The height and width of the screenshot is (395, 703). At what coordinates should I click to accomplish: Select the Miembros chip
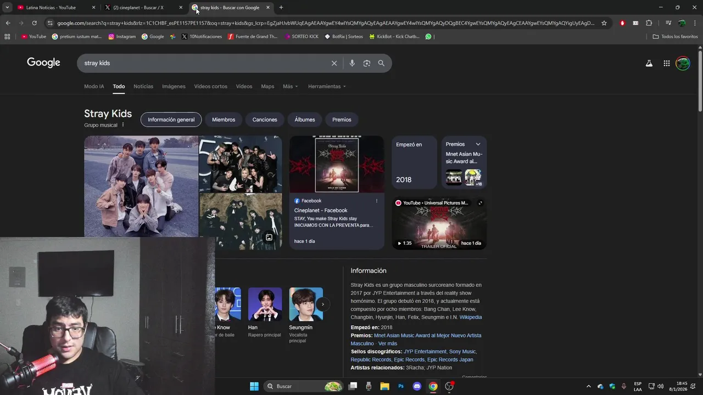[224, 120]
